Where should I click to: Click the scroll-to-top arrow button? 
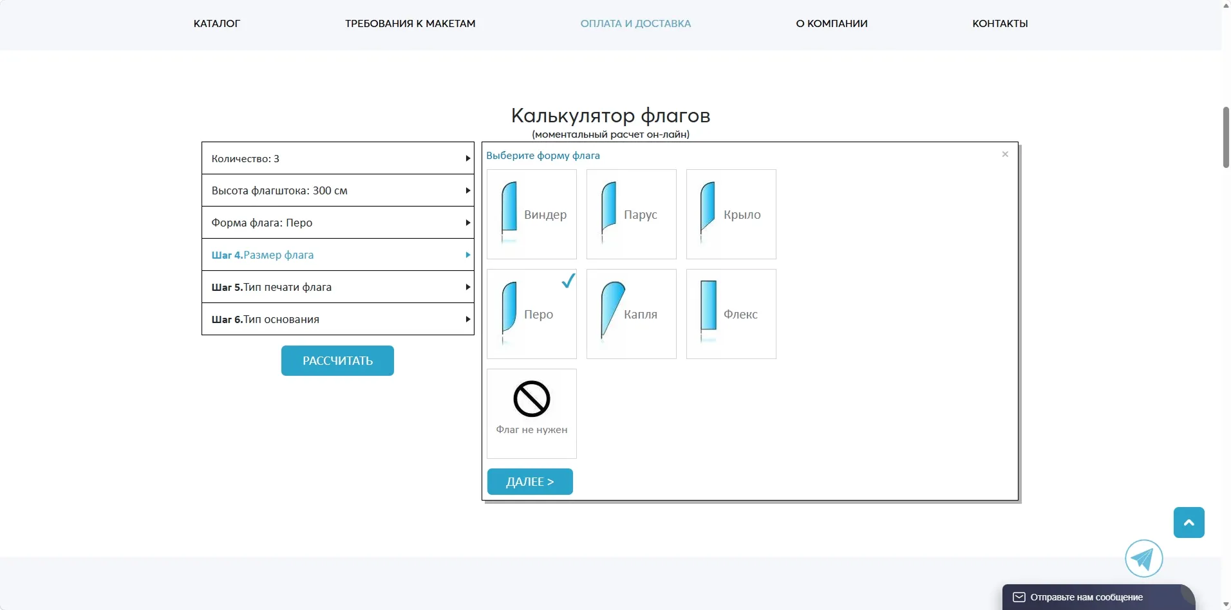pyautogui.click(x=1189, y=522)
